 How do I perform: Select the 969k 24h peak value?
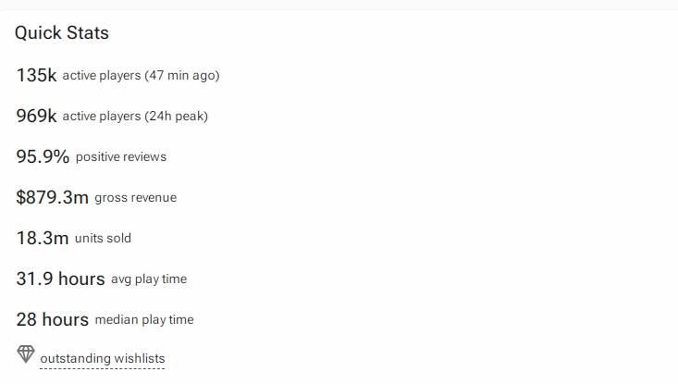pos(36,116)
